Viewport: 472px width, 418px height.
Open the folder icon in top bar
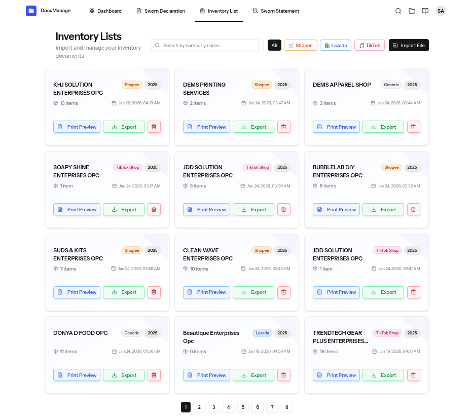point(412,11)
